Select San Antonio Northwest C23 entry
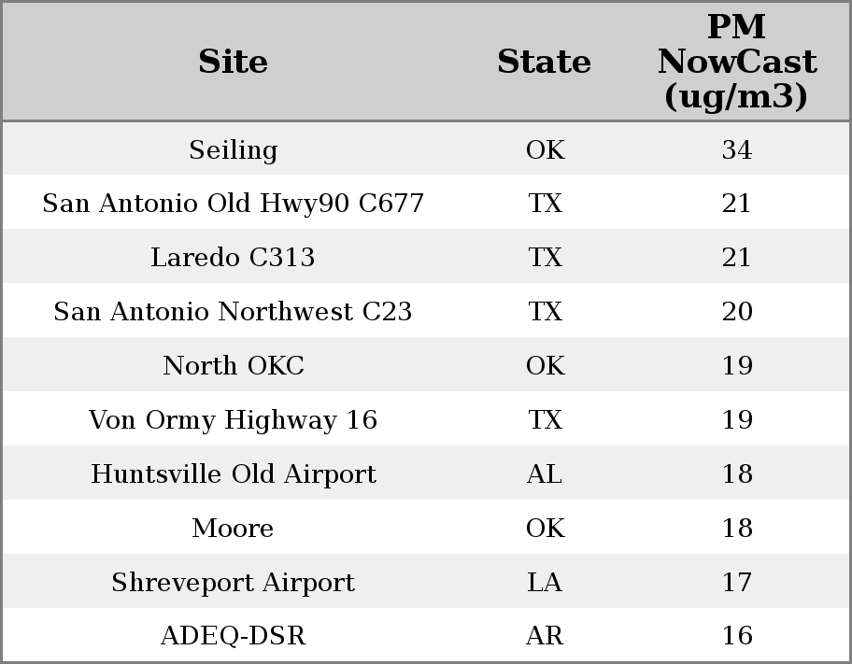The width and height of the screenshot is (852, 664). [x=233, y=312]
